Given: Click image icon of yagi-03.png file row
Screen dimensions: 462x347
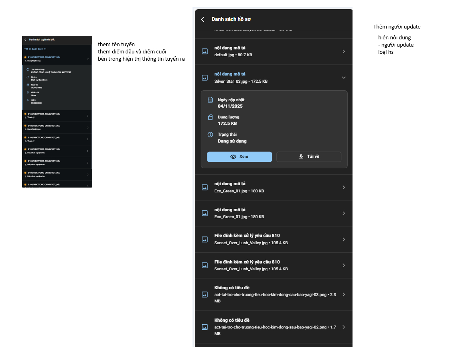Looking at the screenshot, I should point(205,294).
